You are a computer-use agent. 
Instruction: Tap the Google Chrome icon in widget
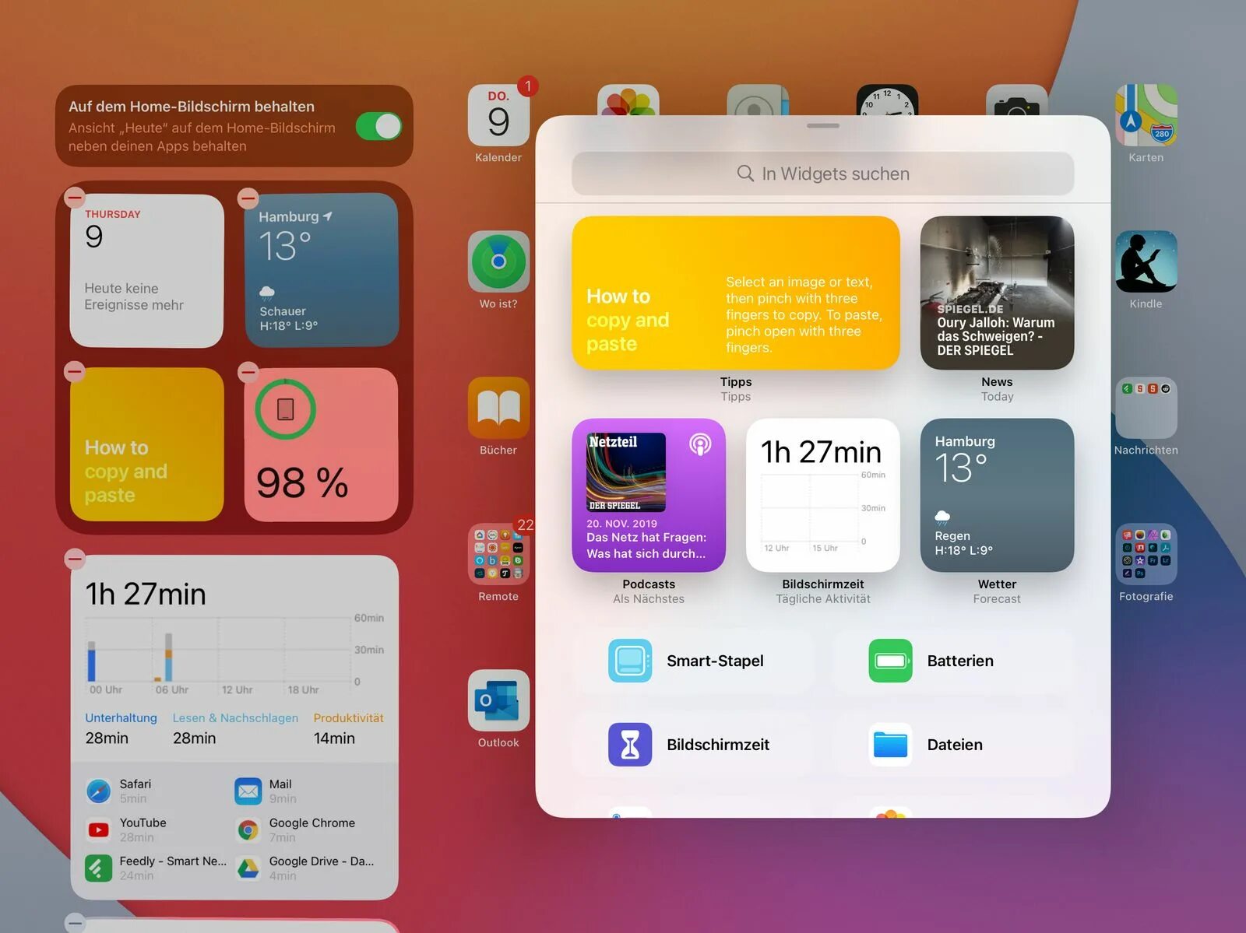pos(248,830)
